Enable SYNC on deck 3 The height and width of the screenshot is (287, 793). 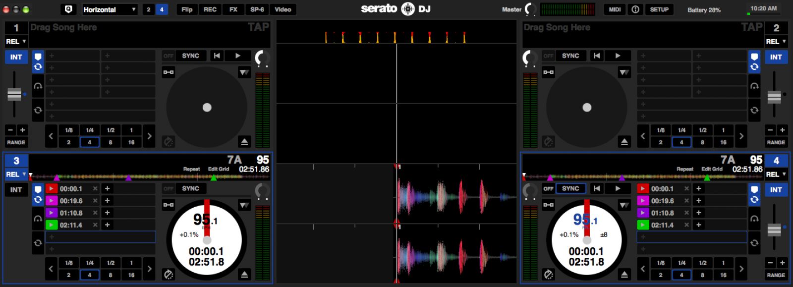191,188
